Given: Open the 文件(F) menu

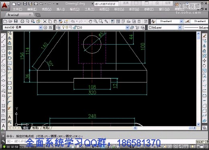Looking at the screenshot, I should click(x=17, y=9).
